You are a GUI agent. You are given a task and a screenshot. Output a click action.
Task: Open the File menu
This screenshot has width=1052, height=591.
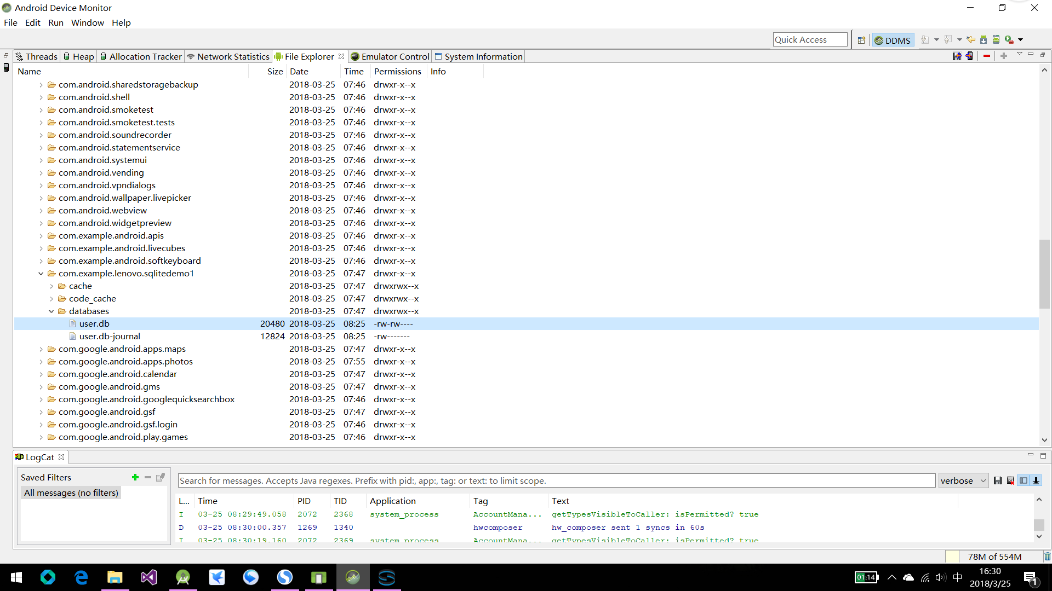[x=10, y=22]
